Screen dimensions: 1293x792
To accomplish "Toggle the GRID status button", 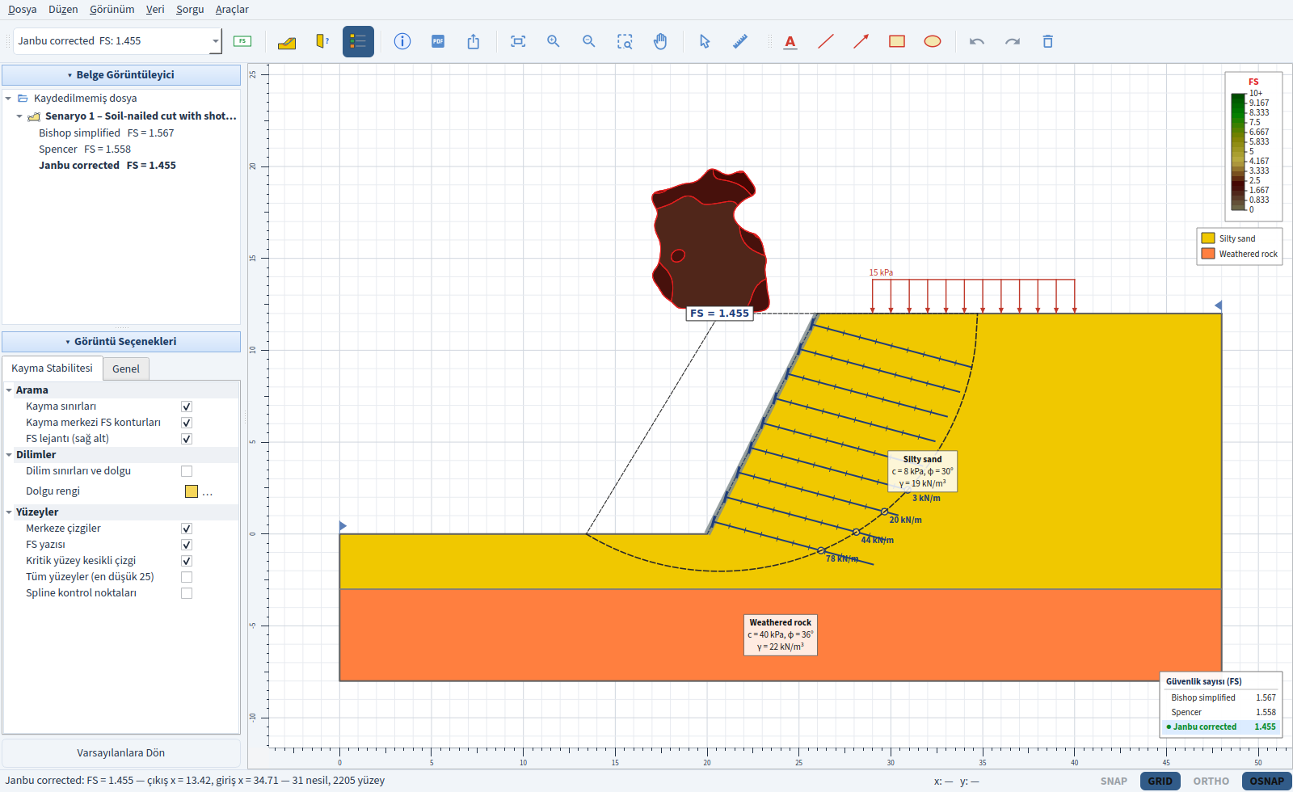I will point(1160,781).
